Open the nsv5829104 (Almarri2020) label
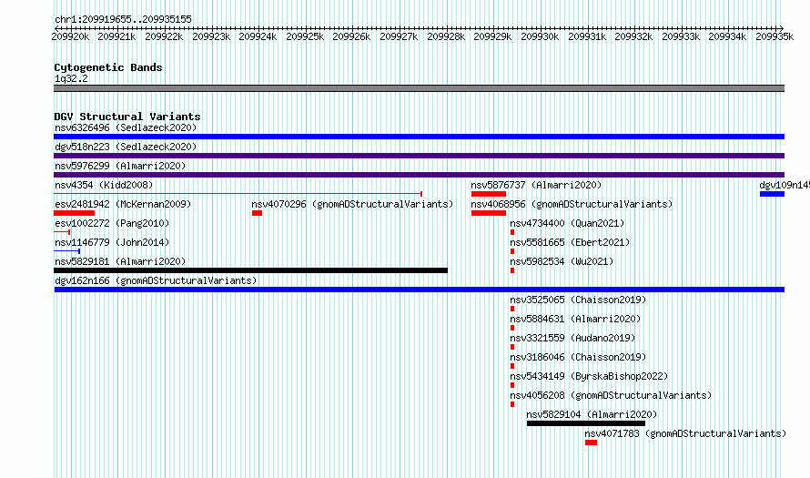The height and width of the screenshot is (478, 810). coord(592,414)
